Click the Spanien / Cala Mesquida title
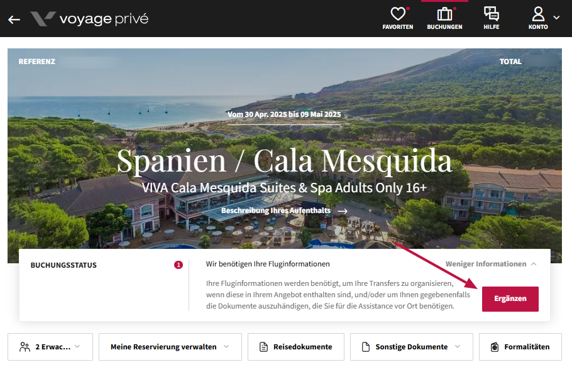 (x=284, y=161)
